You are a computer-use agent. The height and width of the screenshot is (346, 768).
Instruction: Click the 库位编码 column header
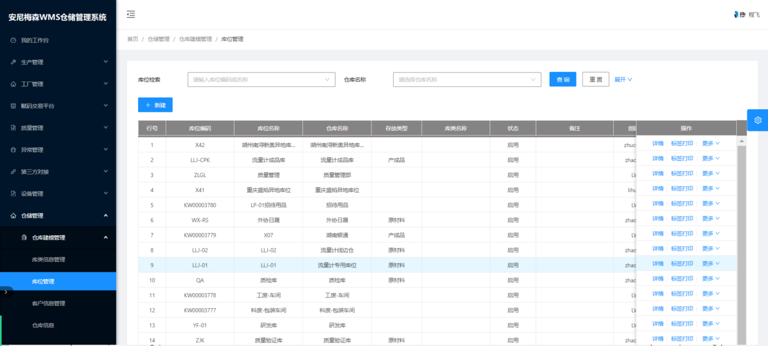coord(200,128)
